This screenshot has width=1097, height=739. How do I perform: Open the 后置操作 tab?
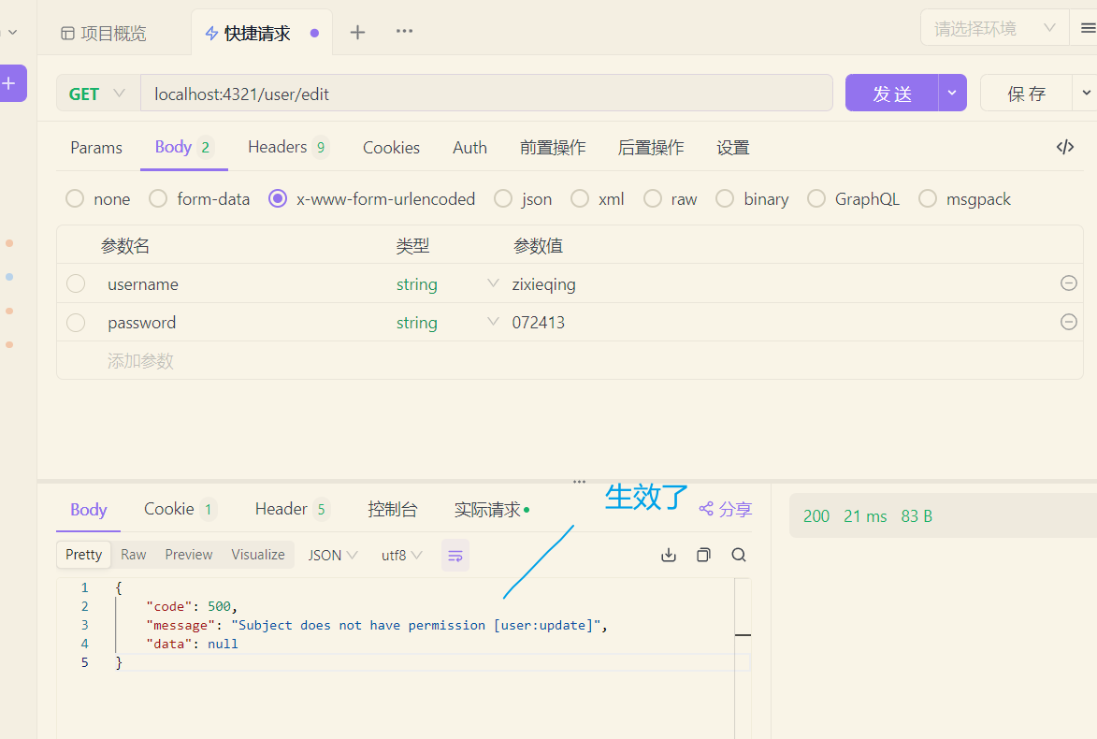pos(651,147)
